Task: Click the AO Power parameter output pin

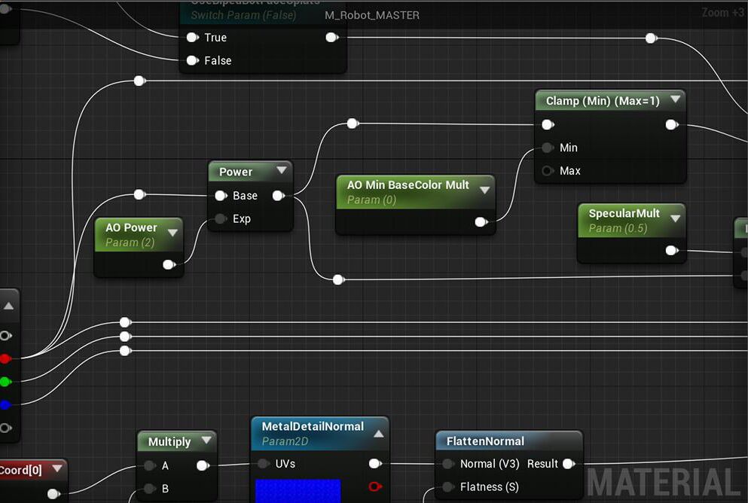Action: 169,264
